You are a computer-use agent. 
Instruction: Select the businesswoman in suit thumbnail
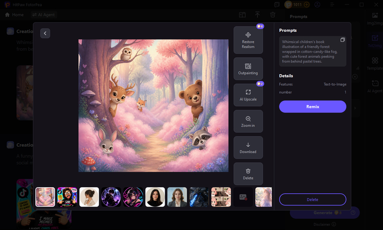tap(177, 197)
